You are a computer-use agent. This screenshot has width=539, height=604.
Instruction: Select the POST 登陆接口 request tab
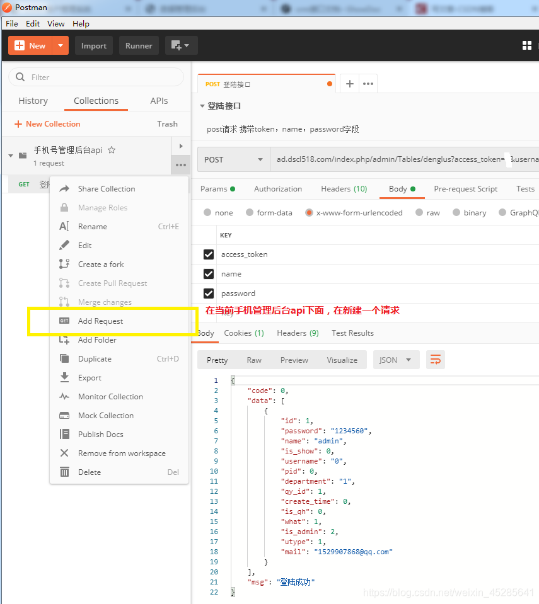pos(266,84)
